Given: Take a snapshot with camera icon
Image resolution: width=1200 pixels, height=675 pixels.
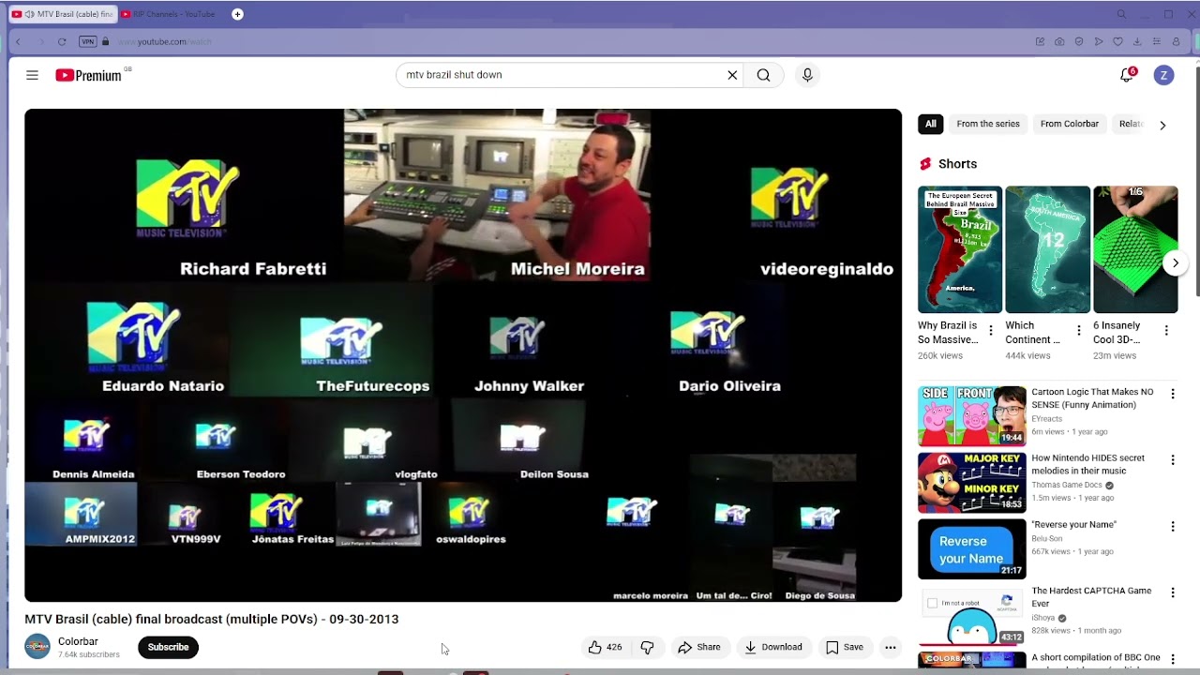Looking at the screenshot, I should point(1059,41).
